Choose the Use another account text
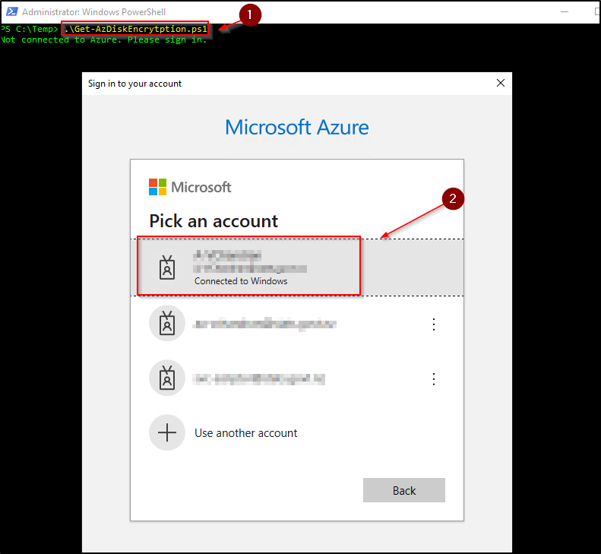The width and height of the screenshot is (601, 554). pos(245,433)
